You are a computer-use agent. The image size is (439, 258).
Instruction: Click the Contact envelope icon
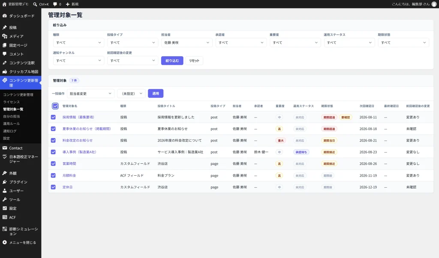[x=5, y=148]
